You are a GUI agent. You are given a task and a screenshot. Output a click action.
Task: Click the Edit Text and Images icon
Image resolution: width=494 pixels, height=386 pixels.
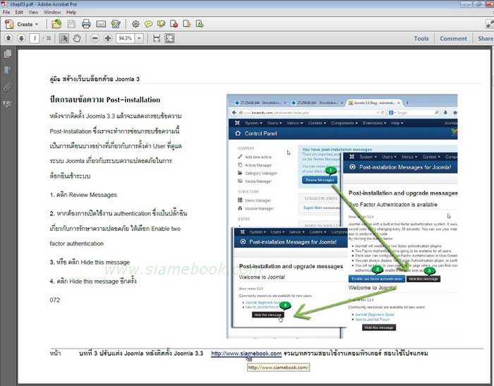click(116, 24)
